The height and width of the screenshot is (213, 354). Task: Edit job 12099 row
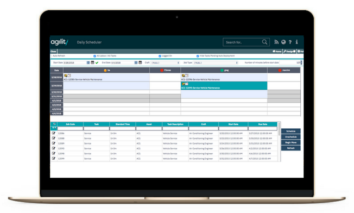[54, 158]
